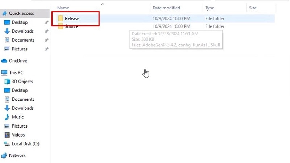Click the Videos filmstrip icon
Viewport: 290px width, 163px height.
tap(7, 135)
